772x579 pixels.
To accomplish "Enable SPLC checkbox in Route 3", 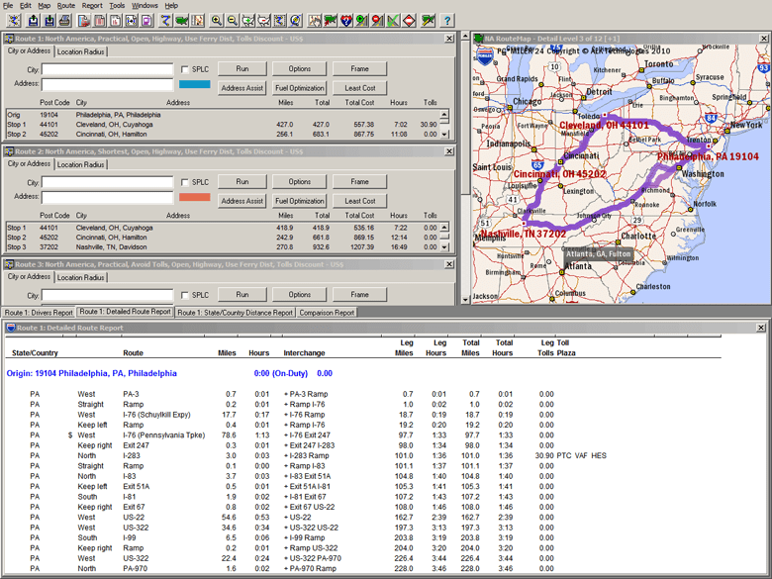I will [x=185, y=295].
